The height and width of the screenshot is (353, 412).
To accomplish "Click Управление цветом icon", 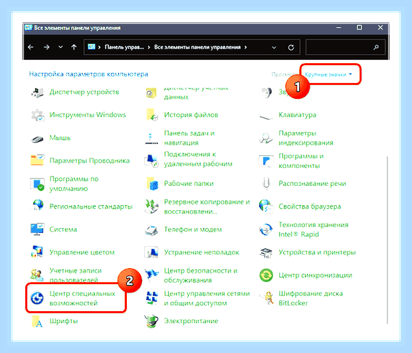I will (37, 252).
